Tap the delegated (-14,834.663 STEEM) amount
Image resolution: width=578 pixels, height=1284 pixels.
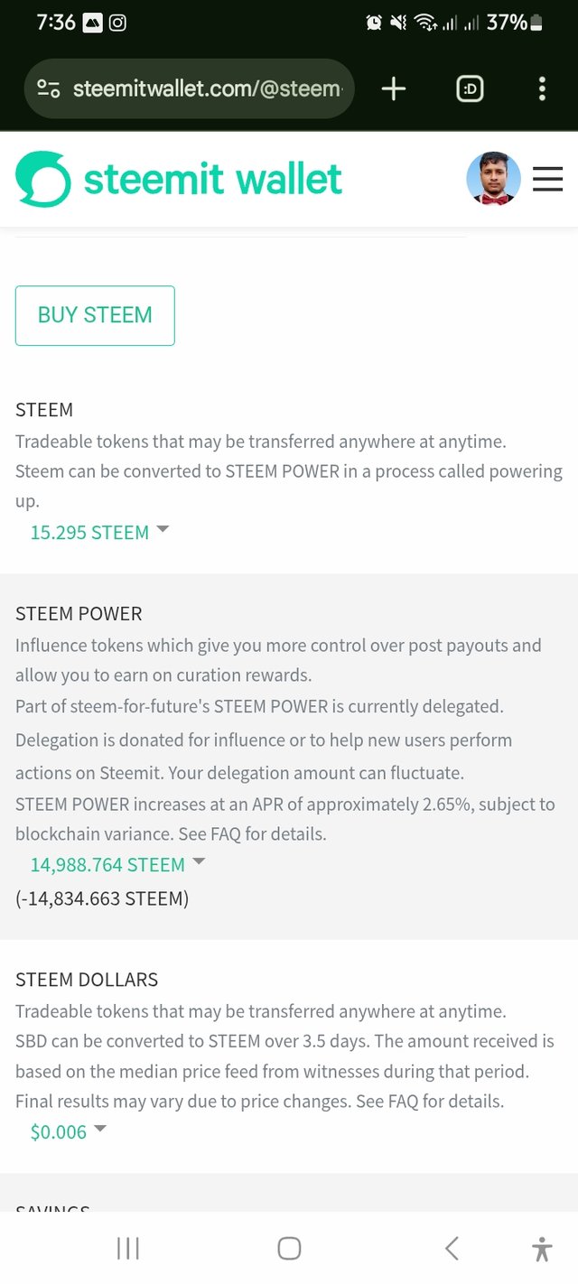(102, 898)
